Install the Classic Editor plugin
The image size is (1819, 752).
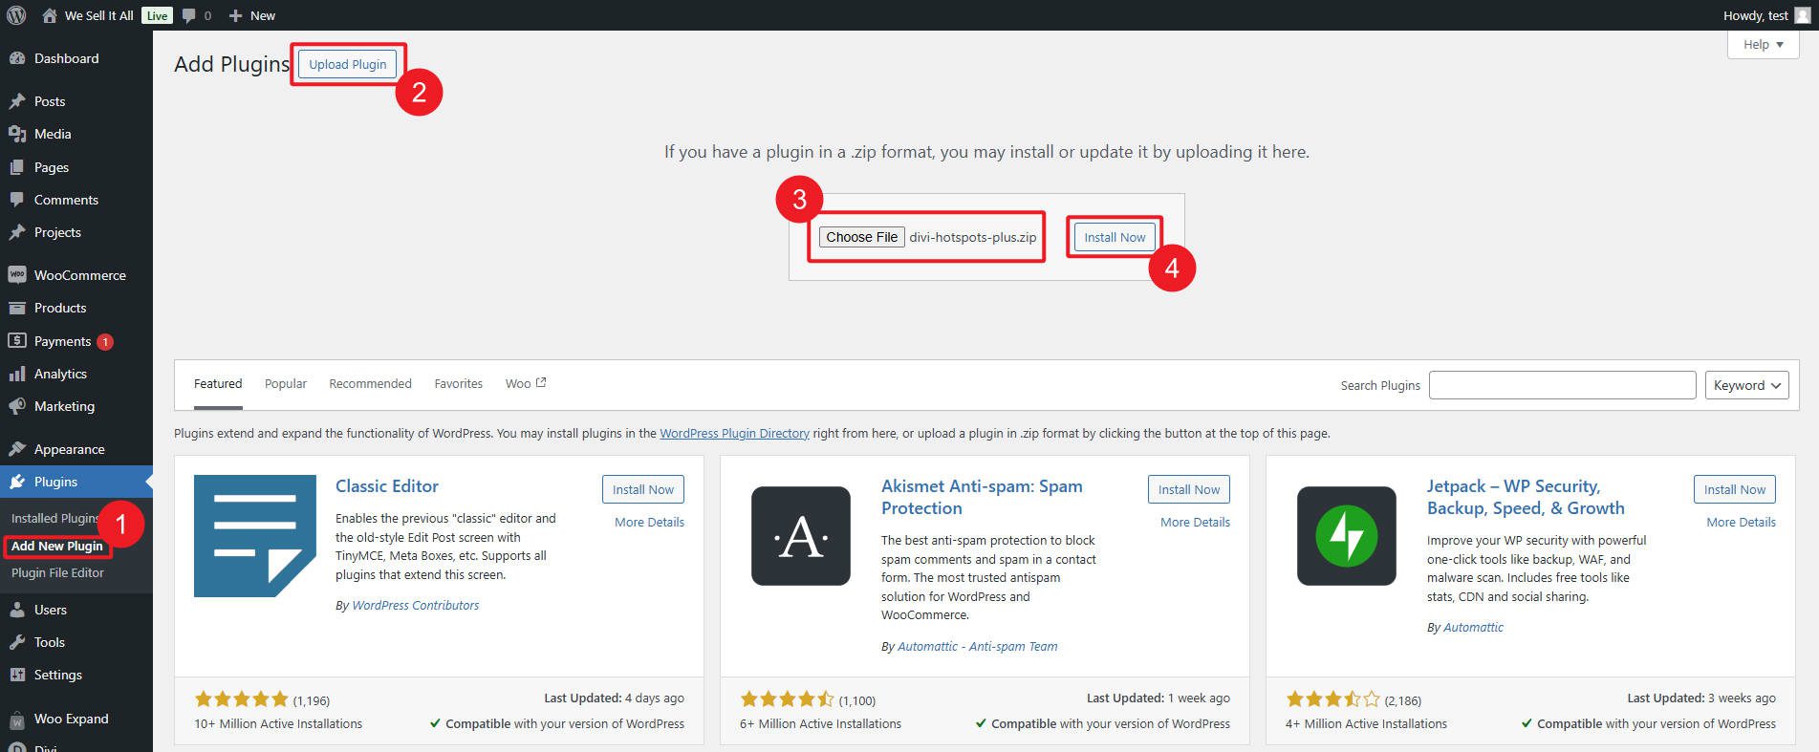pyautogui.click(x=643, y=489)
